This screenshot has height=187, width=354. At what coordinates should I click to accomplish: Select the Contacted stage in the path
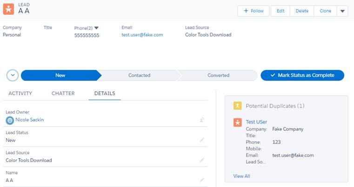pyautogui.click(x=139, y=75)
